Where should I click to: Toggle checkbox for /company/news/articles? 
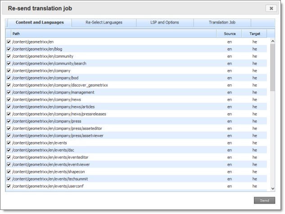(9, 107)
